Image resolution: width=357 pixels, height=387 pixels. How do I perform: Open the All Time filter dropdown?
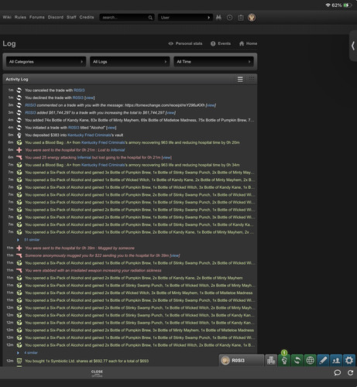pyautogui.click(x=214, y=62)
